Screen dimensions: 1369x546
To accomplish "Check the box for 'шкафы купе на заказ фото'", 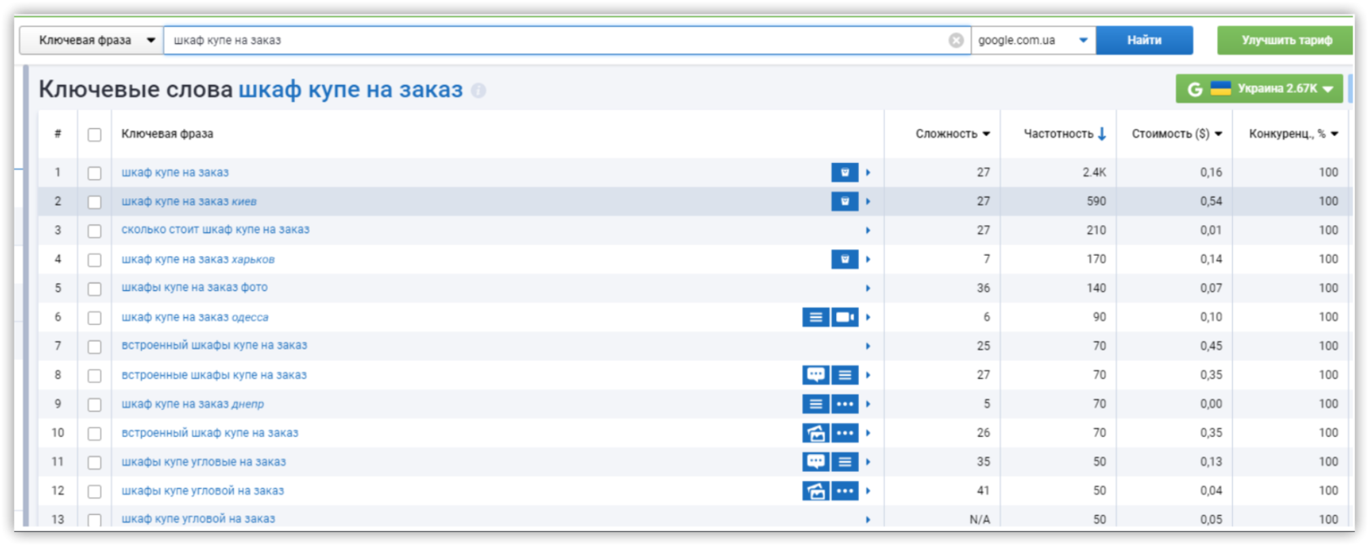I will (x=95, y=288).
